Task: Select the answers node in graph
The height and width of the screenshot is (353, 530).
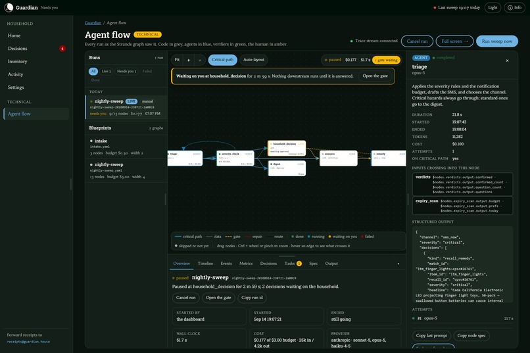Action: [x=339, y=158]
